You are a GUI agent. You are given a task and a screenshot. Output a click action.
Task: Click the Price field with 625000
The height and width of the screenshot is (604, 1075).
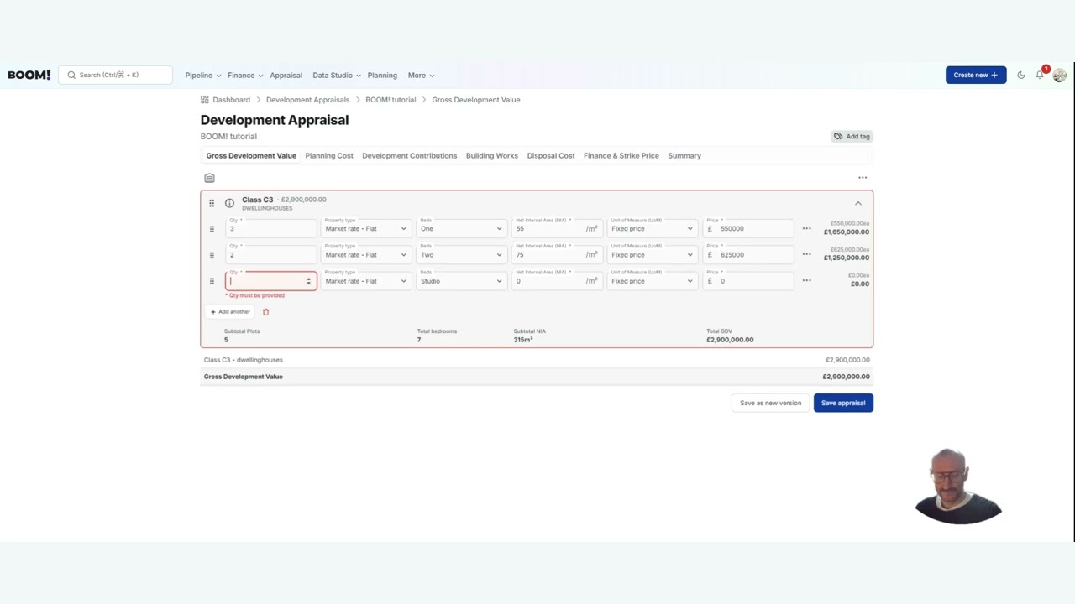pos(748,254)
